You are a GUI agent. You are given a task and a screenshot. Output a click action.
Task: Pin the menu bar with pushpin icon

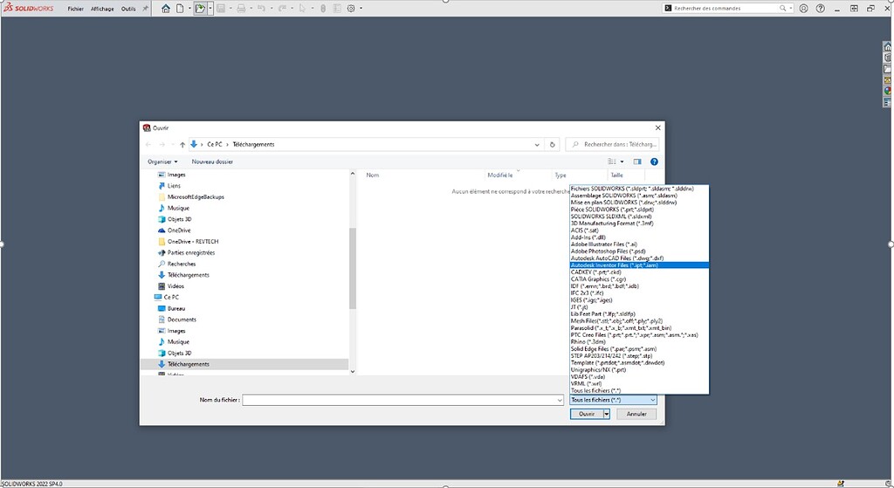tap(145, 8)
